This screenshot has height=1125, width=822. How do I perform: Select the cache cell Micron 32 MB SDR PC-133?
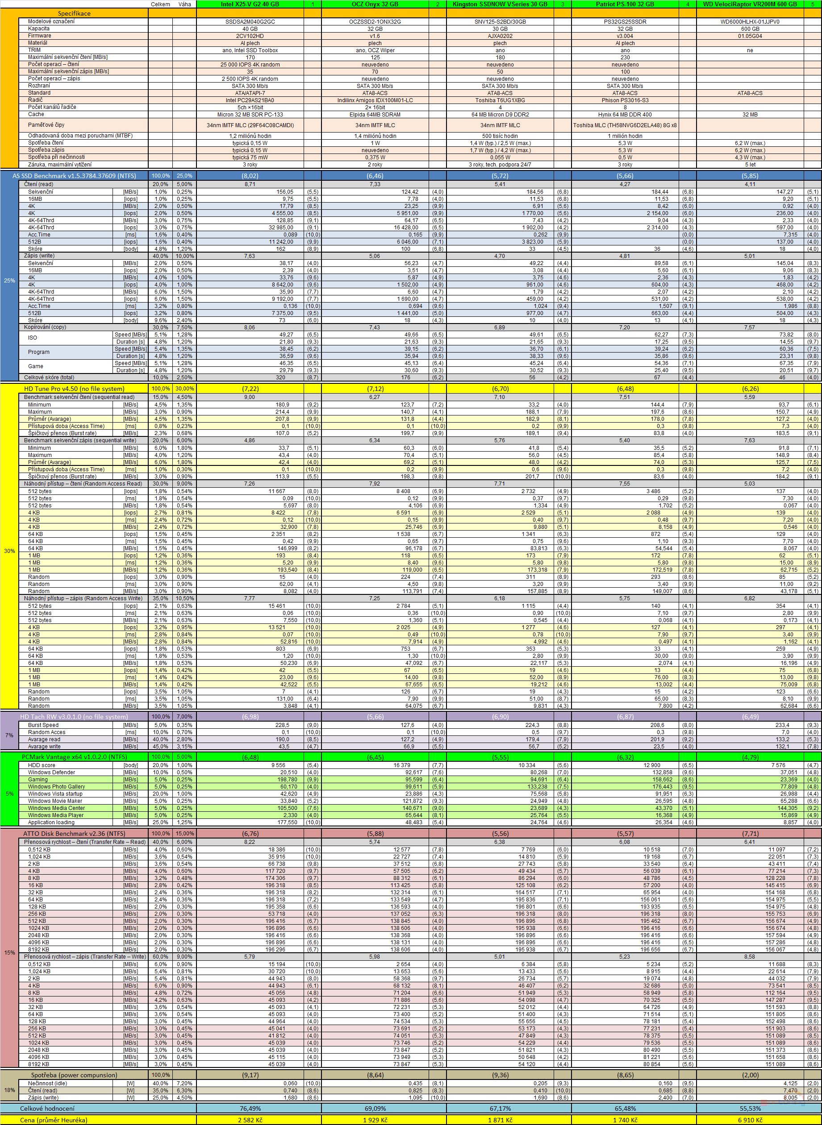[x=250, y=114]
